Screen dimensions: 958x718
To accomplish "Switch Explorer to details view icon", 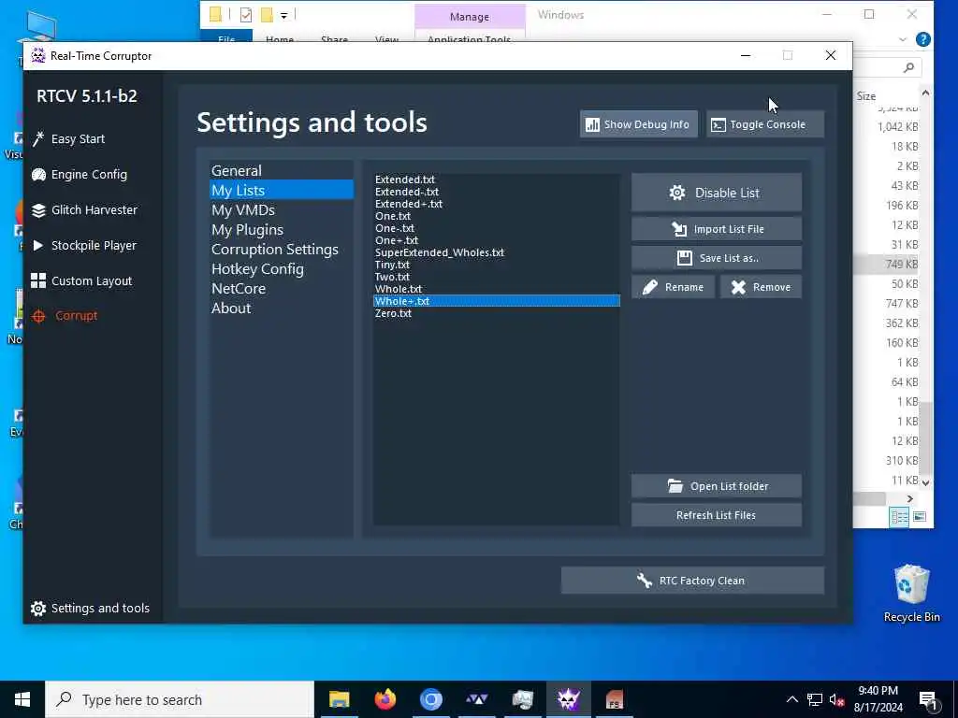I will pos(899,518).
